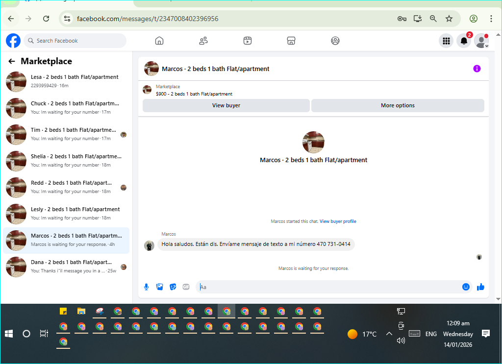Click the Facebook logo icon
Viewport: 502px width, 364px height.
pyautogui.click(x=13, y=41)
